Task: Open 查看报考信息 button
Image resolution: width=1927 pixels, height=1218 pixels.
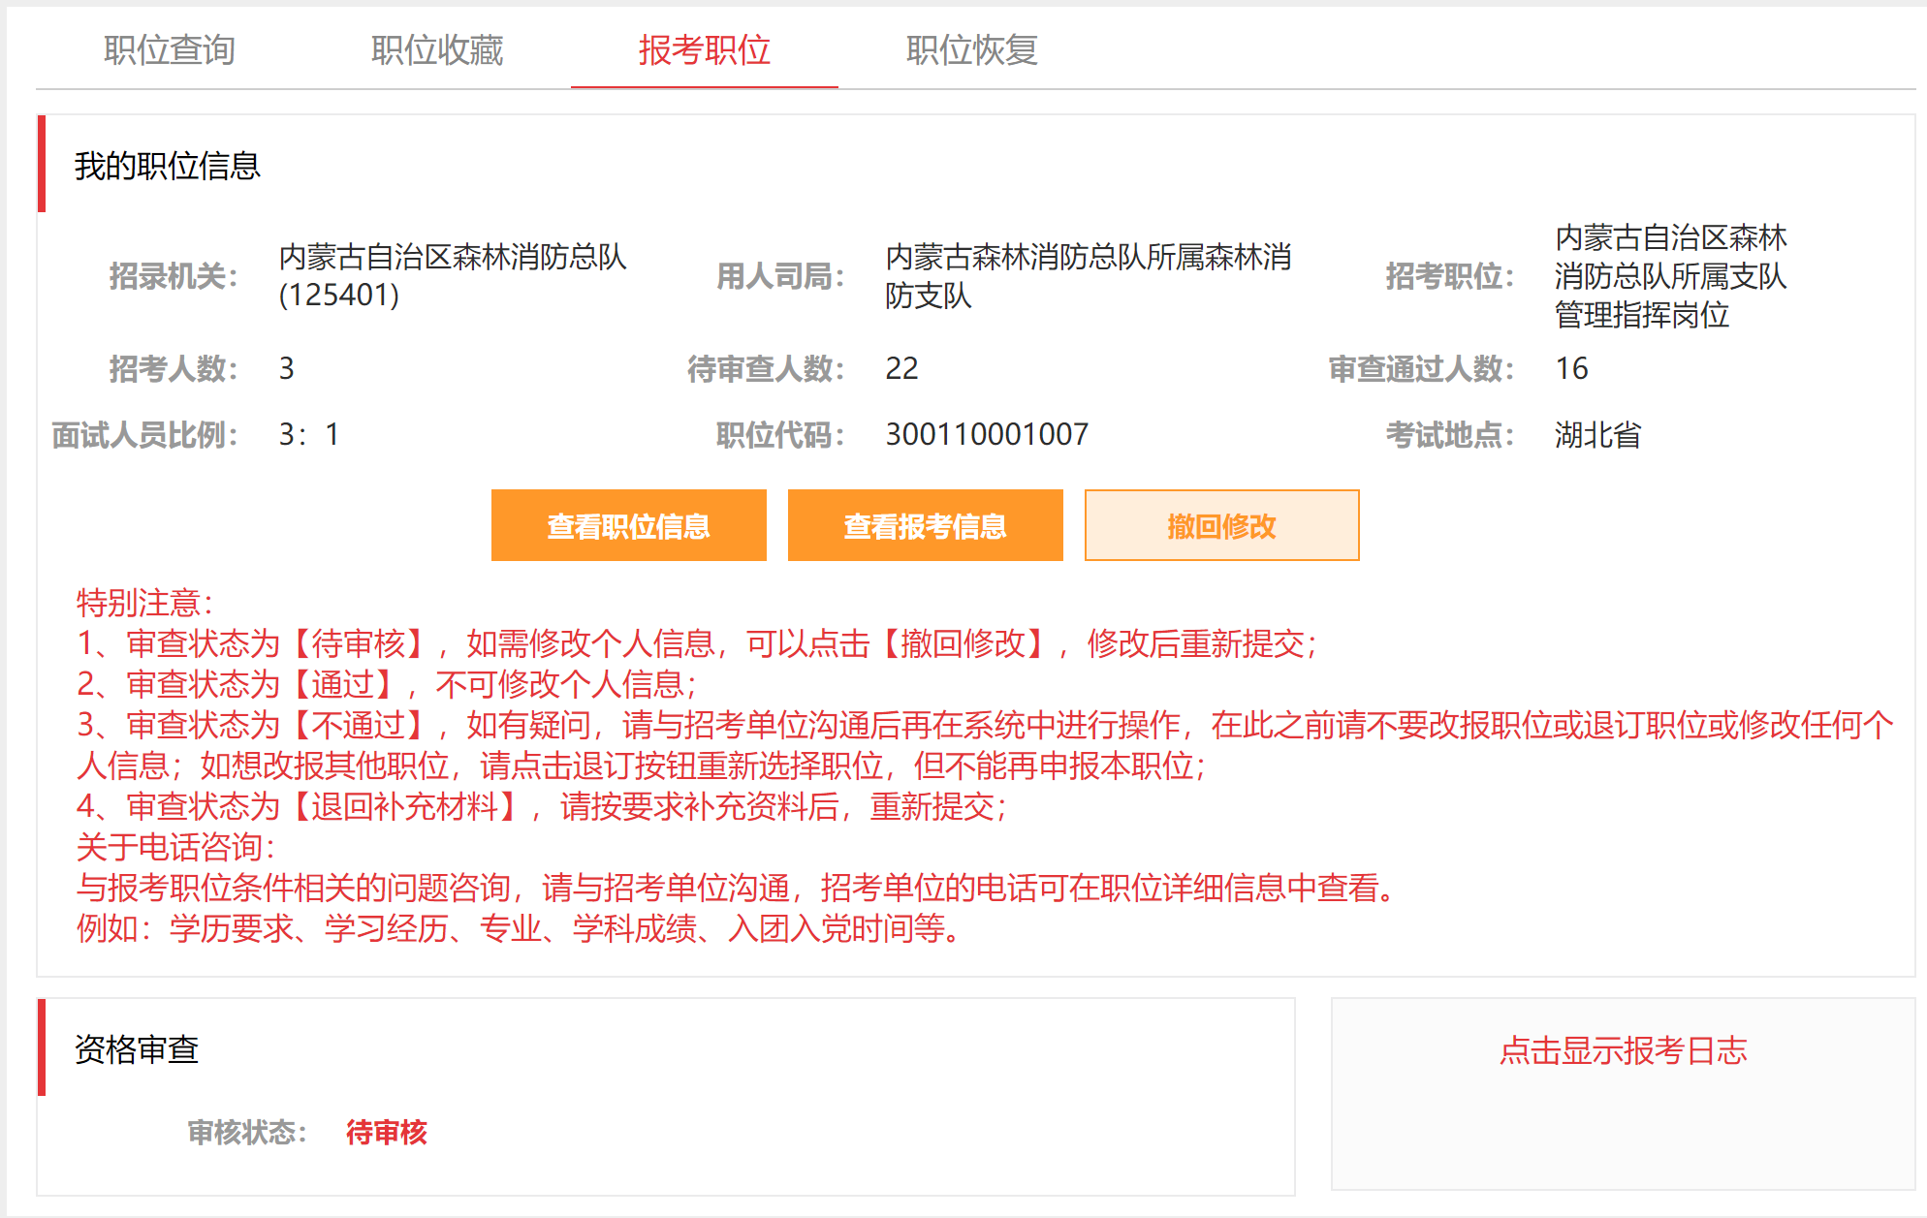Action: point(926,525)
